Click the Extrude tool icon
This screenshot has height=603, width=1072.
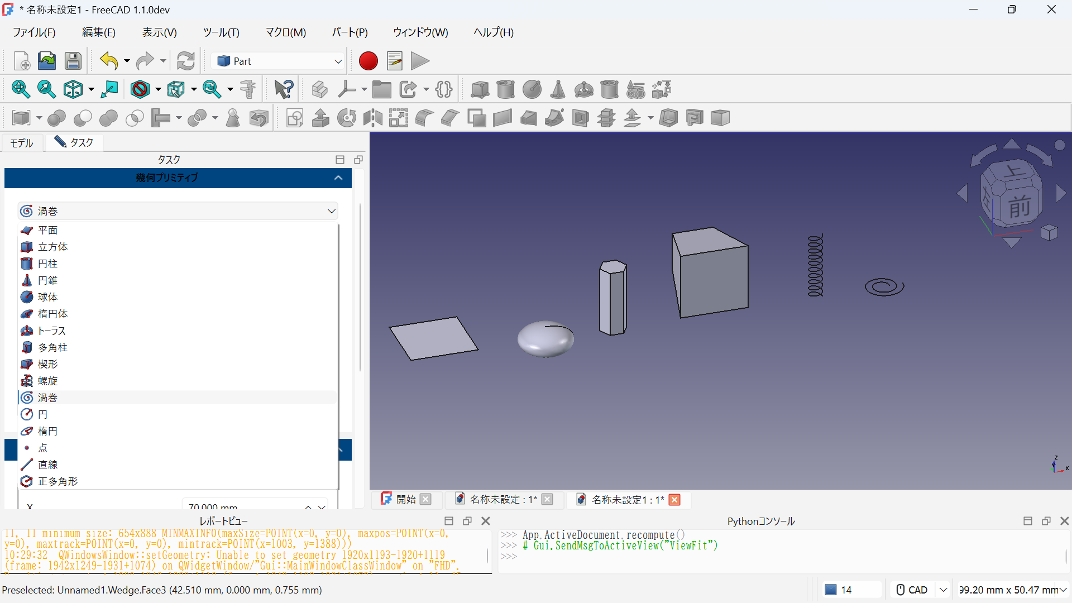click(320, 118)
